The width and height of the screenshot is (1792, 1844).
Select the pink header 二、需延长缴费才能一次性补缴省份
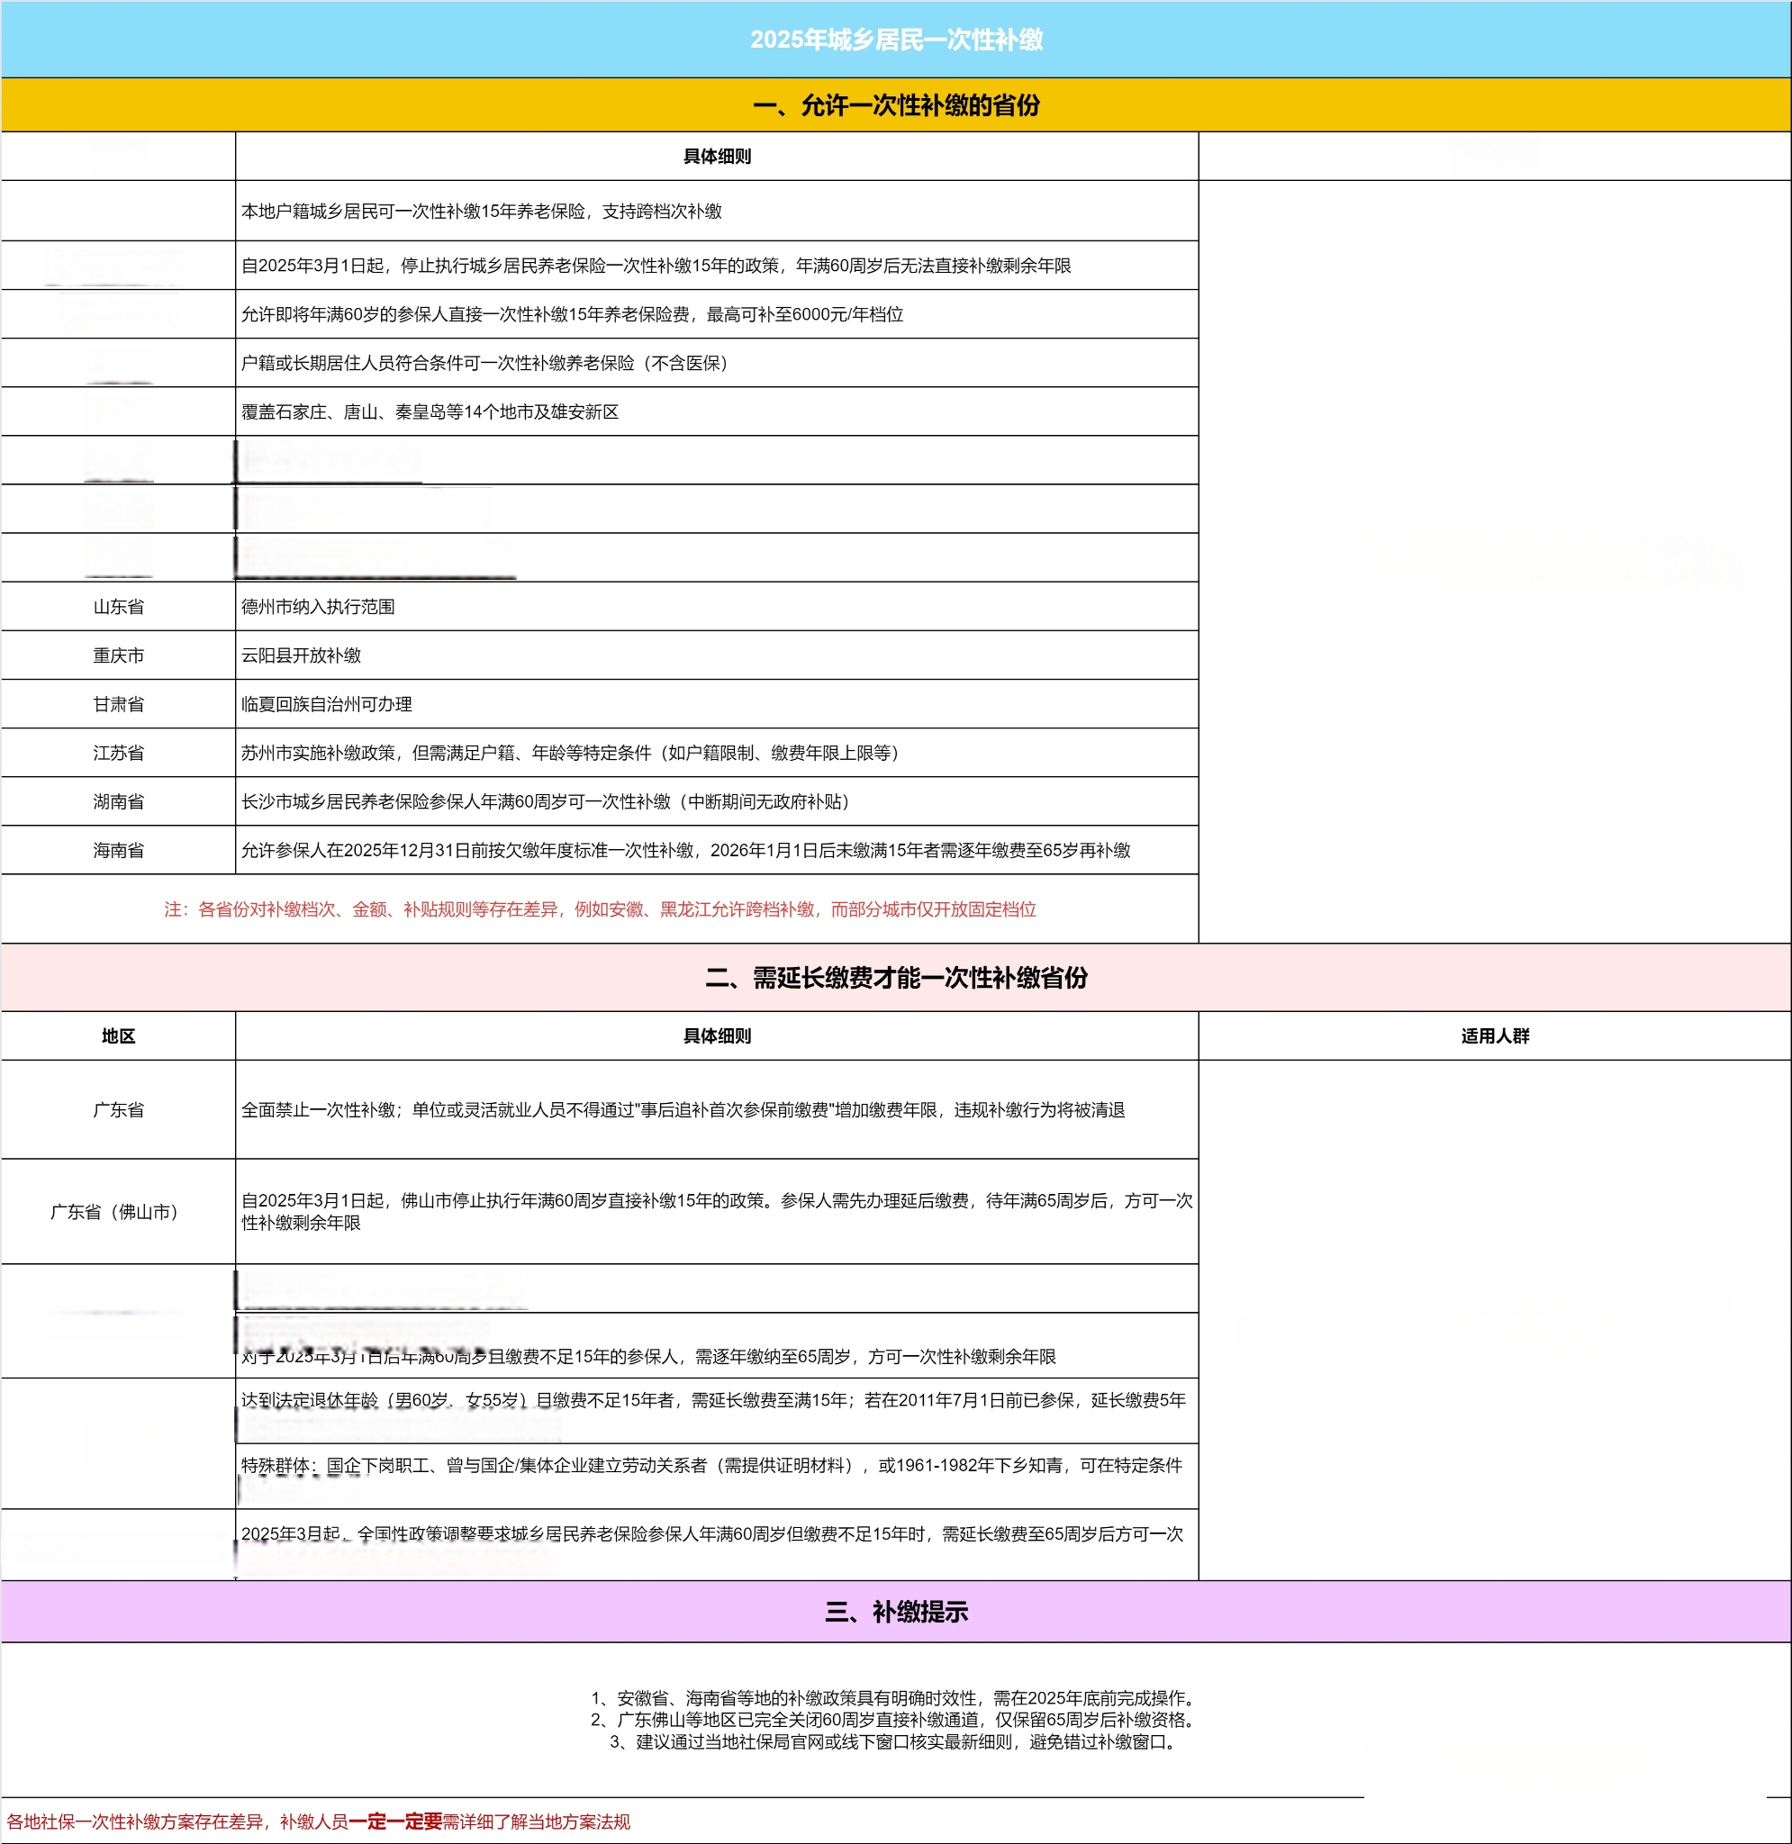(896, 979)
